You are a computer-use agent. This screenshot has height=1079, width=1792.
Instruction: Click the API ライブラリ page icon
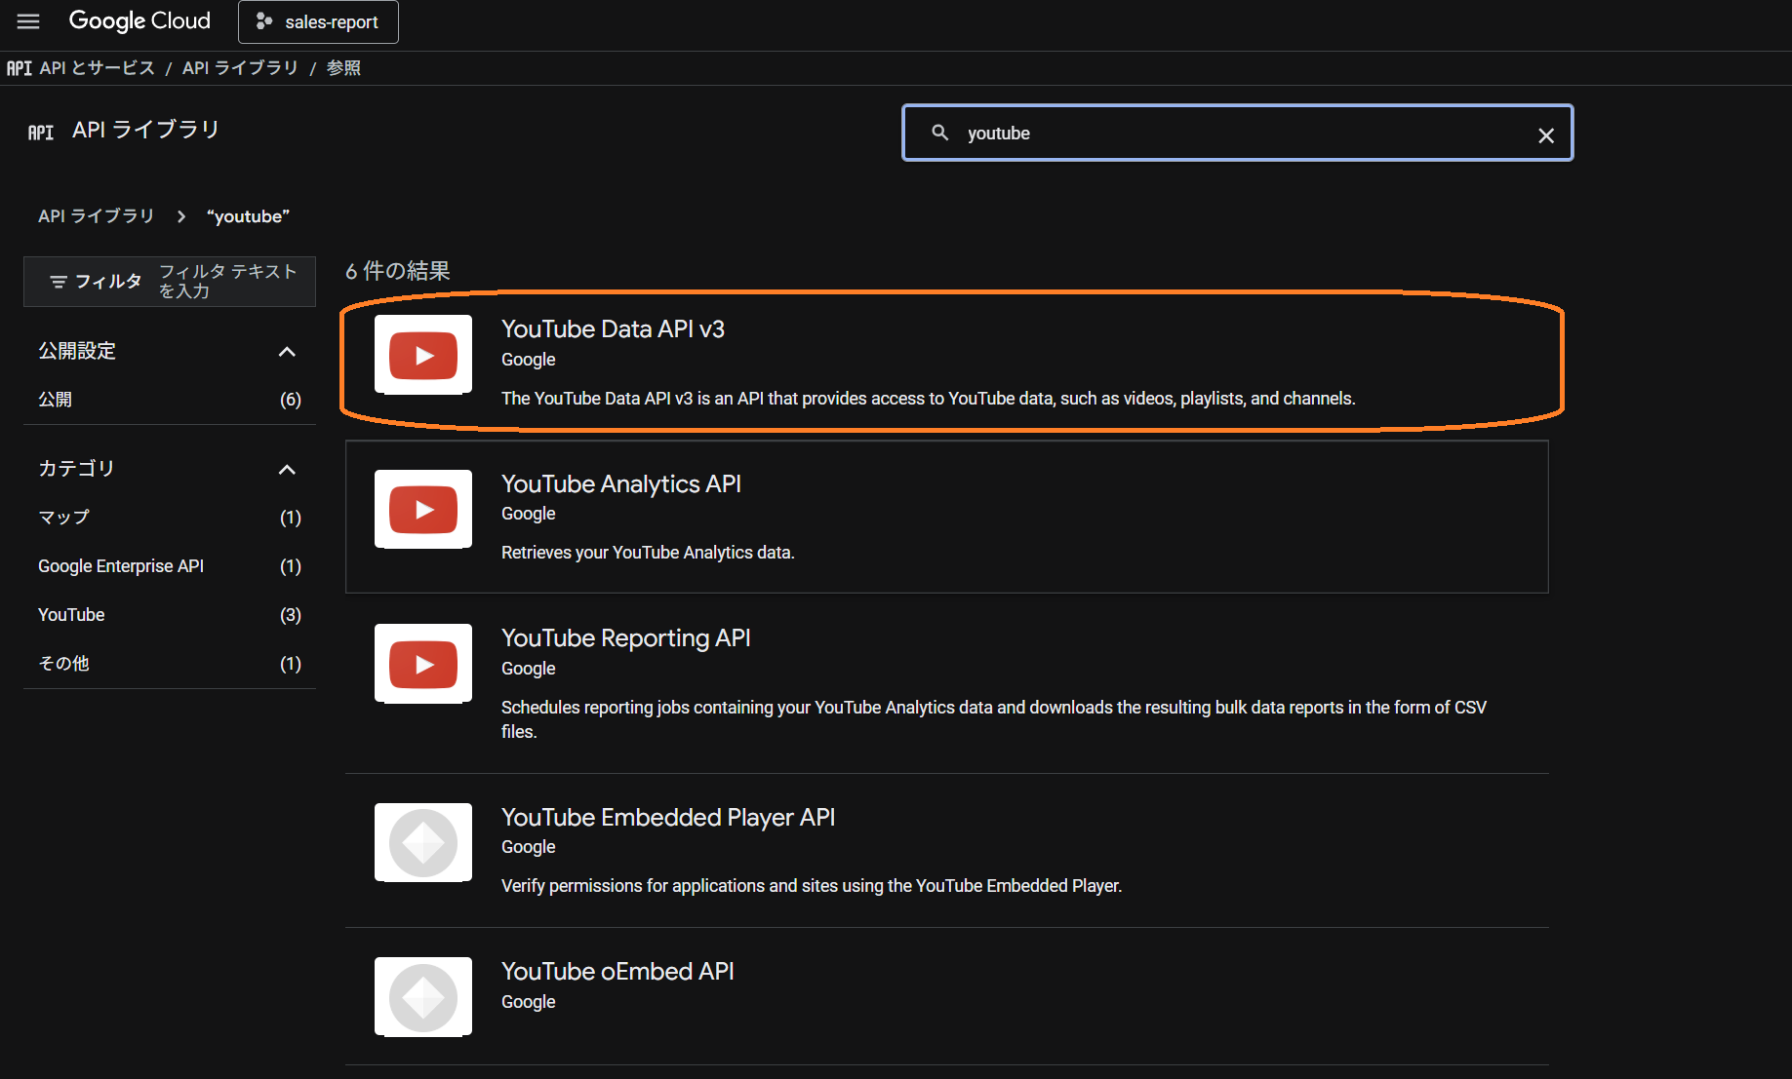pos(40,131)
